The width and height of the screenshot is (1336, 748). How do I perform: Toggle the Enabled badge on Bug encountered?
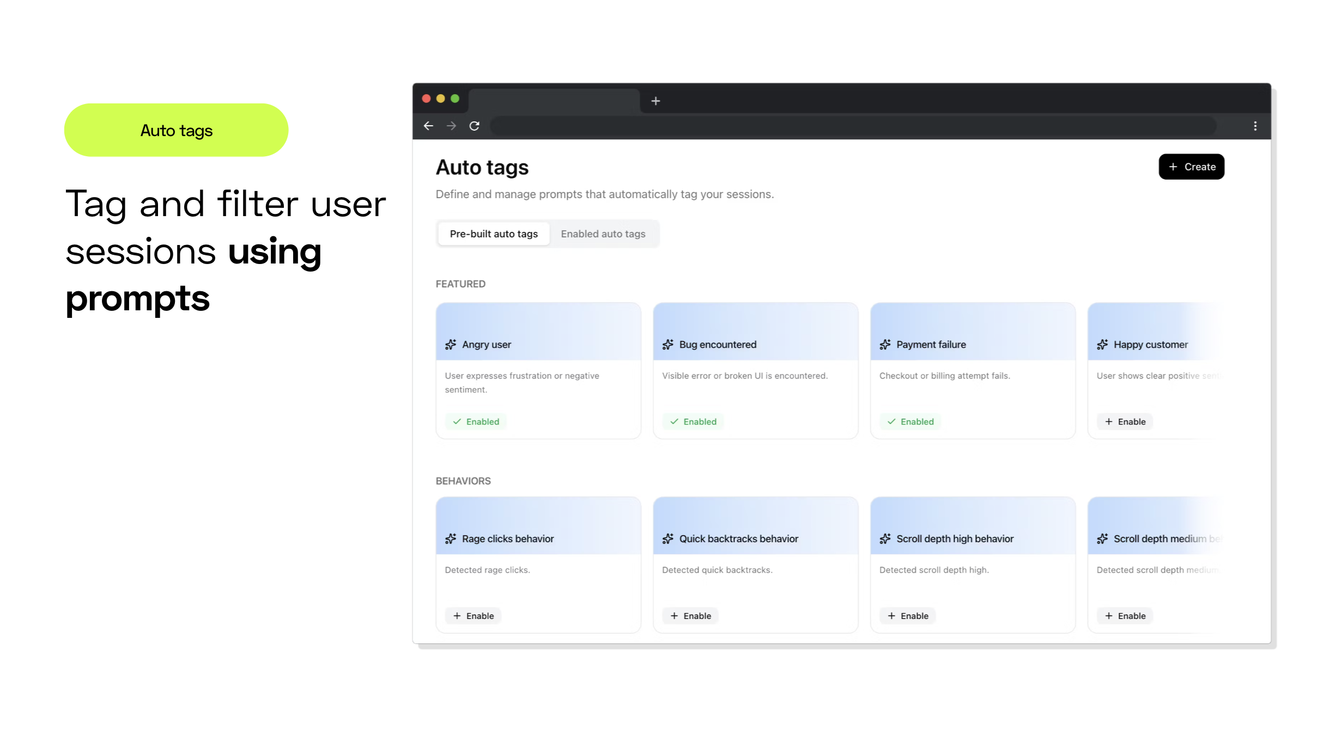coord(693,421)
